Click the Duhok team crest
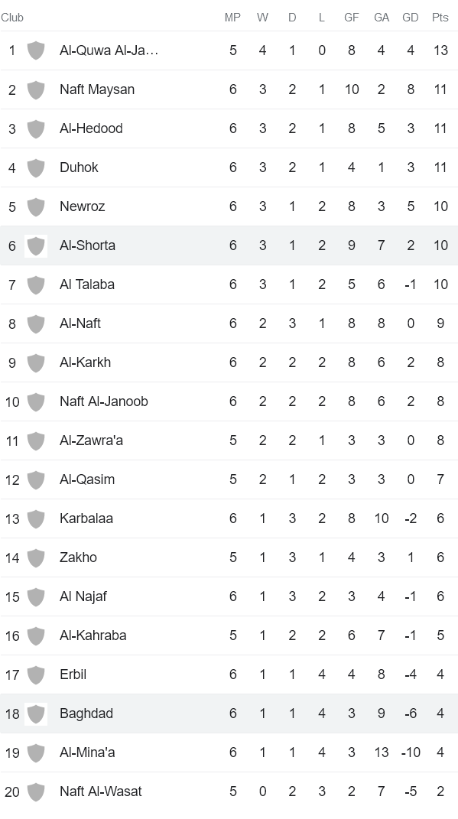Viewport: 458px width, 819px height. [35, 167]
